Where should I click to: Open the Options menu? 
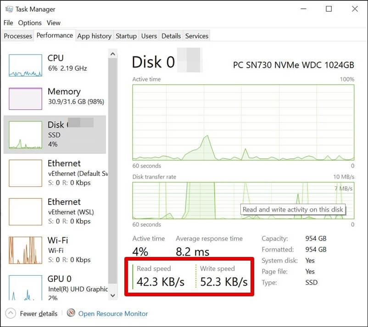tap(30, 22)
